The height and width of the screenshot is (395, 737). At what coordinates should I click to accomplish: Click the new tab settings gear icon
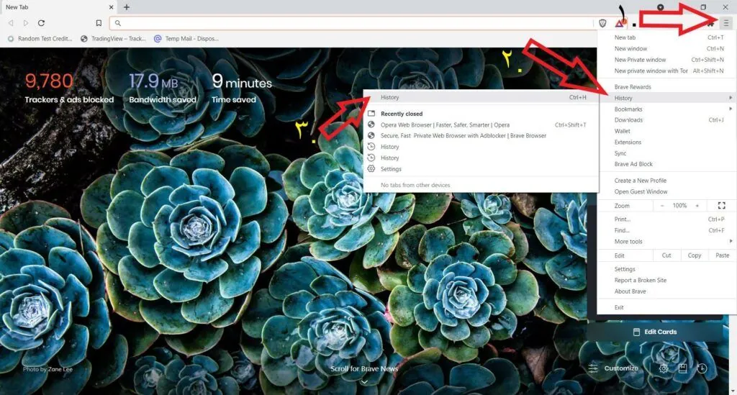click(x=663, y=368)
